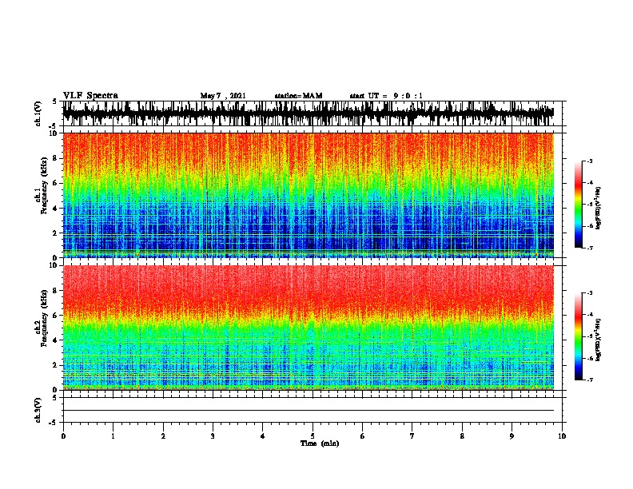Select the "start UT = 9:0:1" text
The width and height of the screenshot is (633, 489).
(x=386, y=96)
